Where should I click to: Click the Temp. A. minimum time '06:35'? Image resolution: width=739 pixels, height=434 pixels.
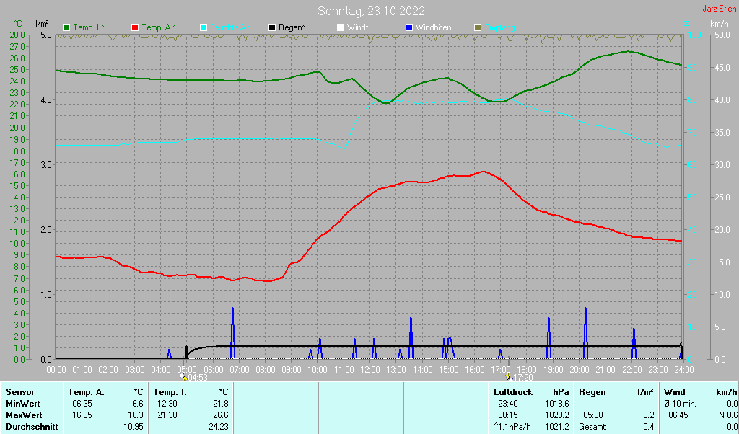click(x=82, y=404)
